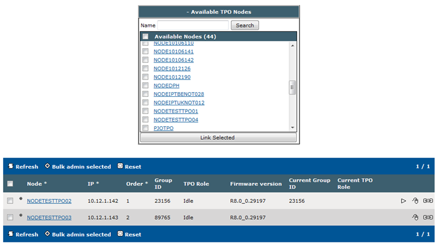Open the NODEIPTUKNOT012 link
Image resolution: width=440 pixels, height=251 pixels.
[179, 103]
